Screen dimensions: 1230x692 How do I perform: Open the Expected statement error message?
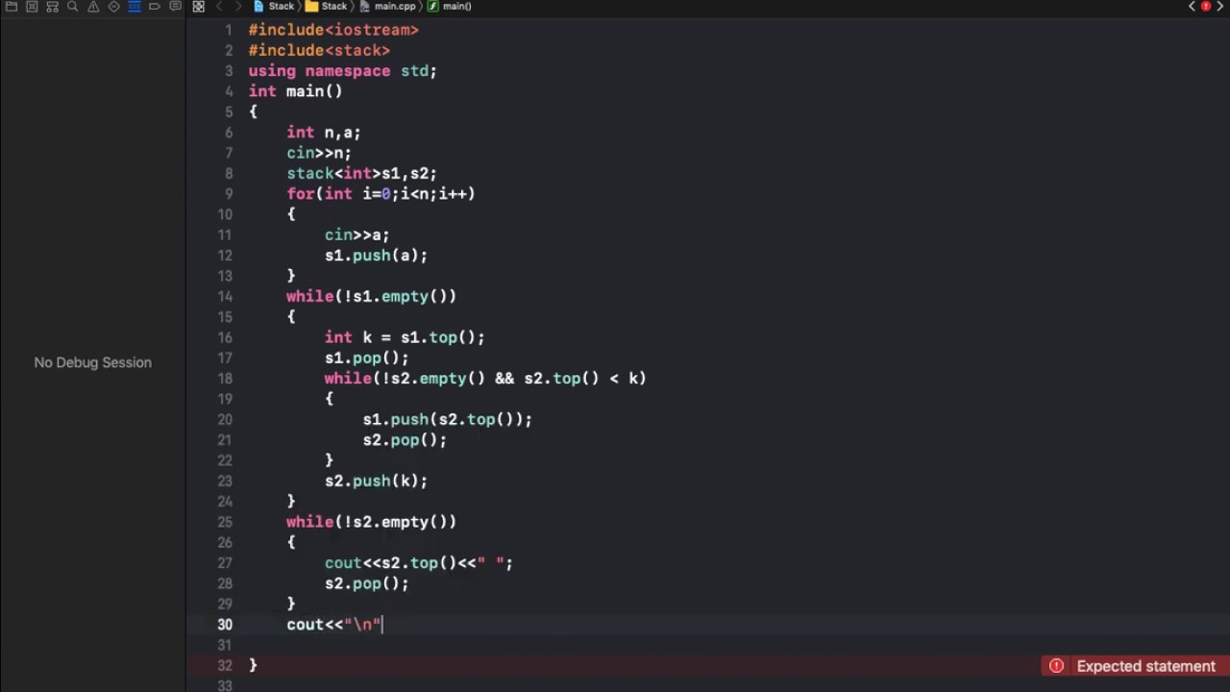[x=1145, y=666]
